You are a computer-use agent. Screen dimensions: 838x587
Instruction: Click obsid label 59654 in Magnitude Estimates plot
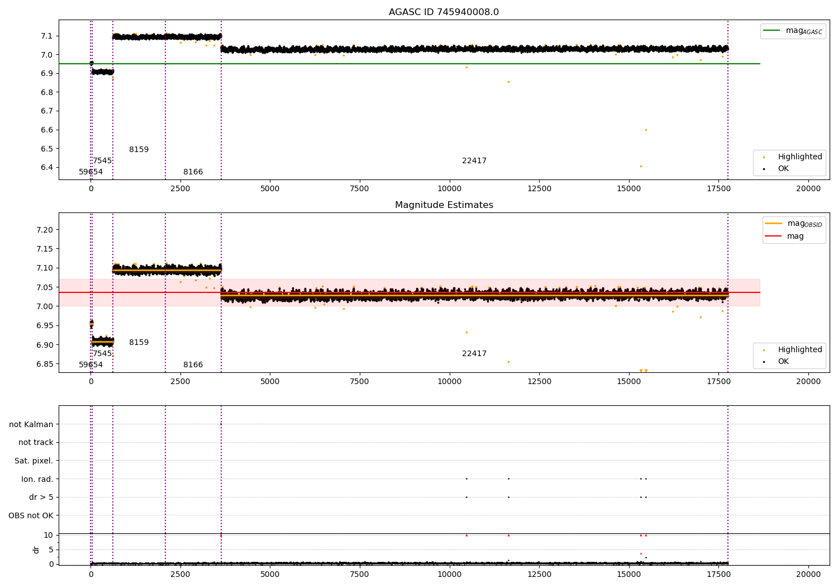pos(91,365)
